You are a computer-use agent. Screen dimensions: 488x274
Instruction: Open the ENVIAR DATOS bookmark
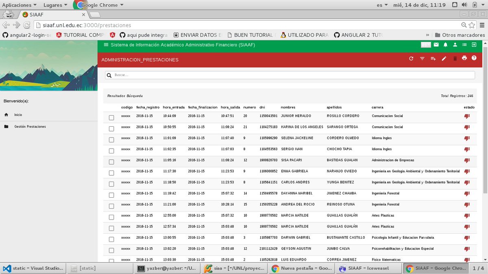coord(198,35)
